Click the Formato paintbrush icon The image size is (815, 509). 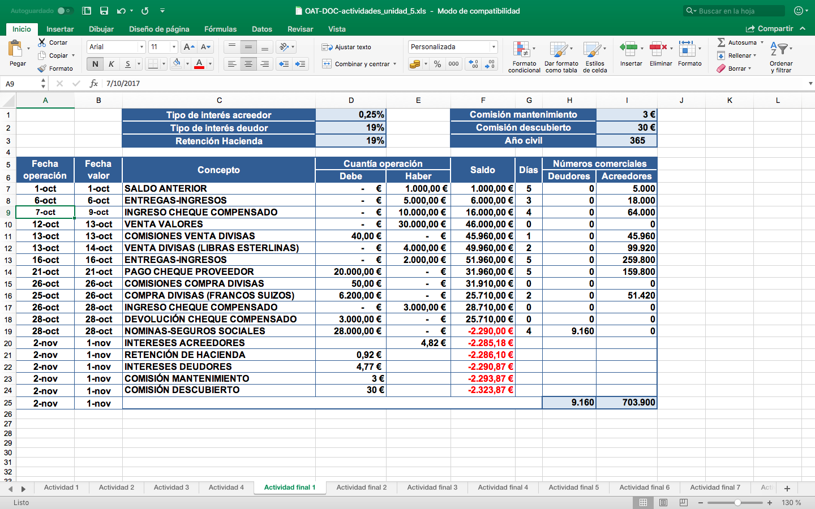pos(42,68)
